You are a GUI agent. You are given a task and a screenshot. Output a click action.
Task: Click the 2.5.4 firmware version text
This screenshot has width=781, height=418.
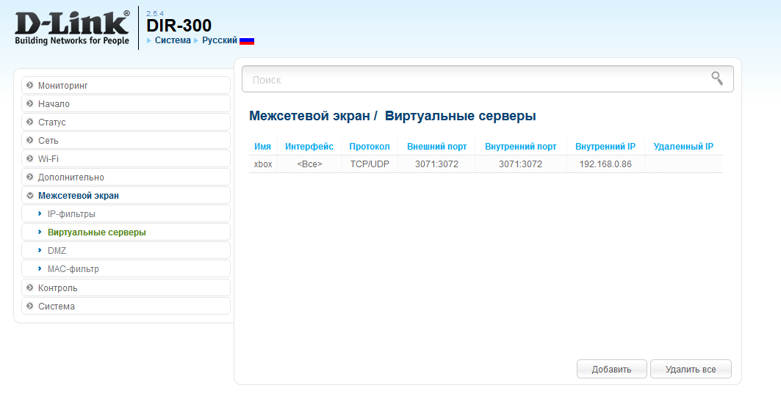click(155, 13)
